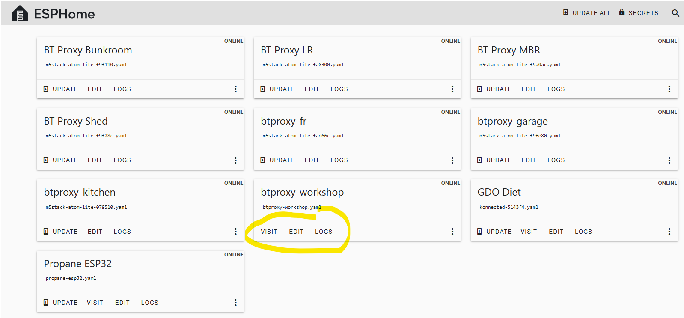
Task: Open the search magnifier icon
Action: coord(675,13)
